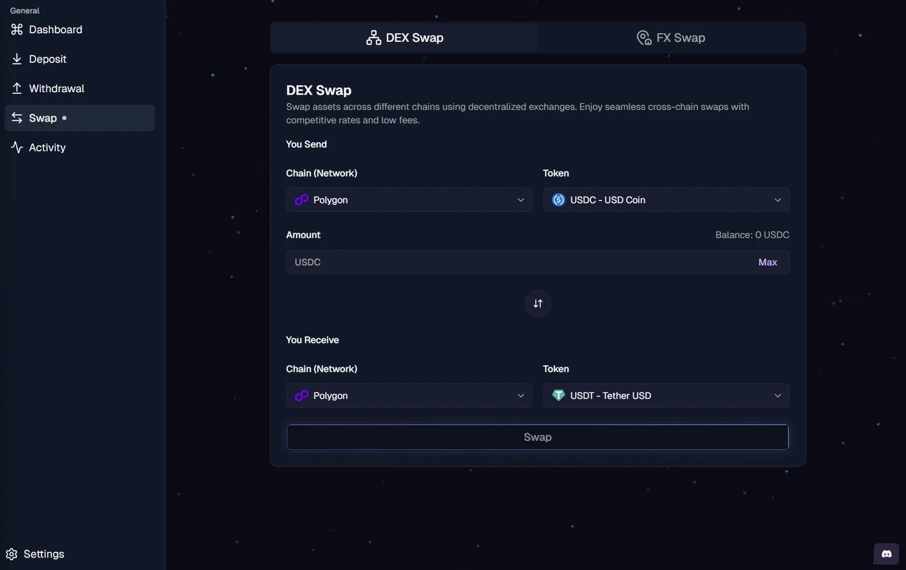Switch to the DEX Swap tab
This screenshot has width=906, height=570.
(404, 37)
